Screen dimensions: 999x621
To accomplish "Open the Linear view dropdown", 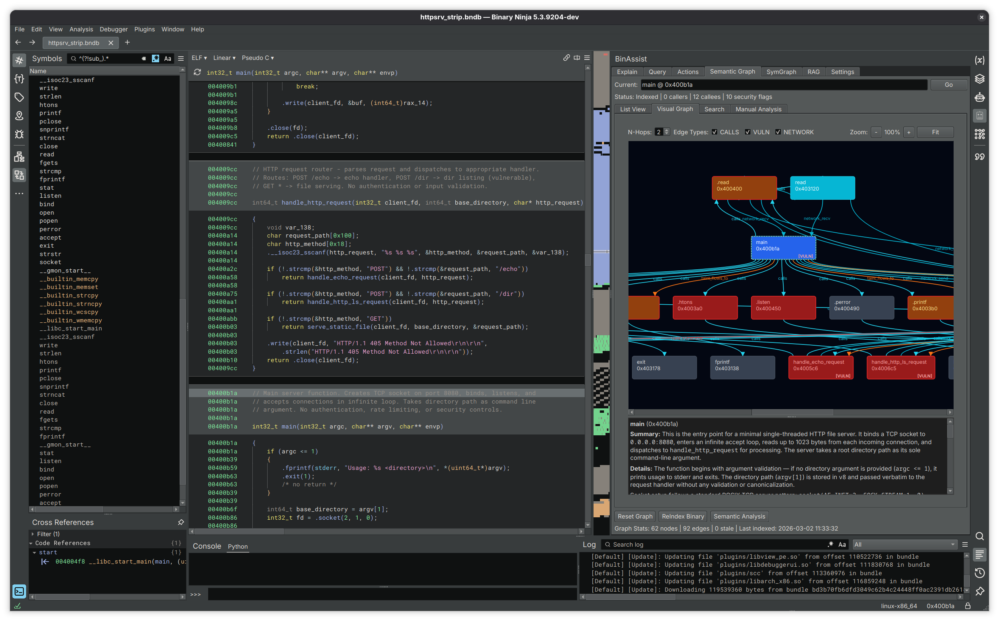I will coord(224,58).
